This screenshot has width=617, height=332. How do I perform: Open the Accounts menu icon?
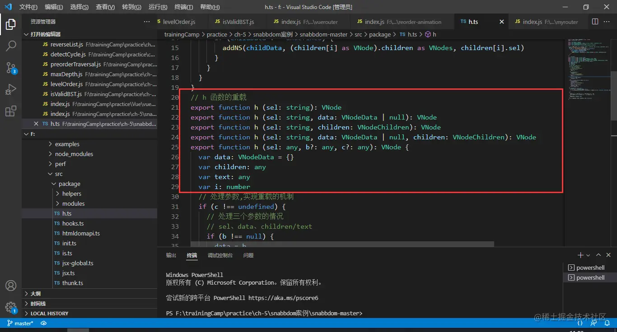tap(11, 286)
